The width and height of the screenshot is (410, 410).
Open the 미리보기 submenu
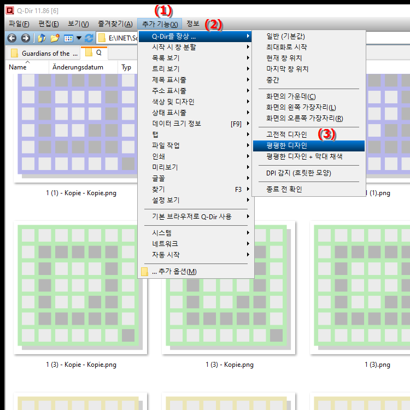tap(195, 167)
